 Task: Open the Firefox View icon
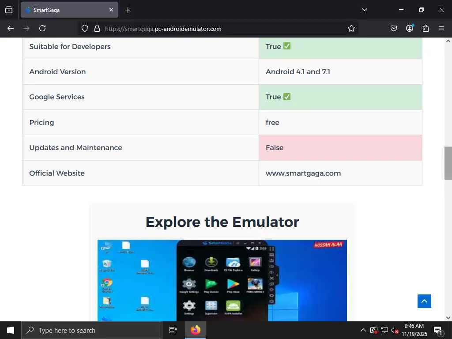pyautogui.click(x=9, y=10)
